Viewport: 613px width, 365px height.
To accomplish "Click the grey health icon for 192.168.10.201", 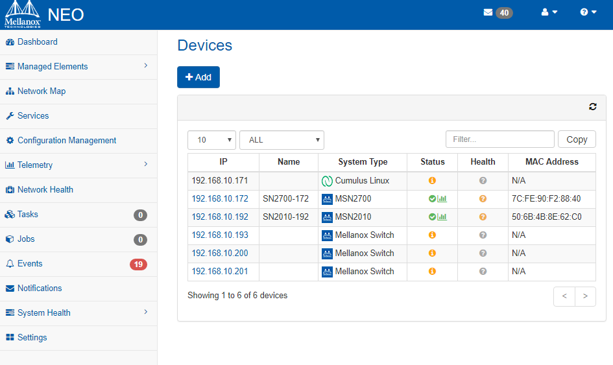I will [483, 271].
